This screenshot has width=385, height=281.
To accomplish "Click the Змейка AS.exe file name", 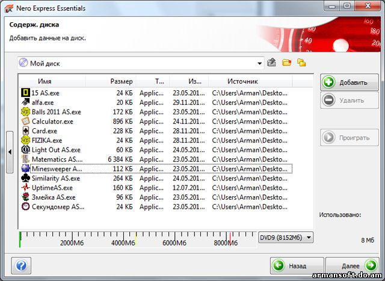I will tap(54, 197).
